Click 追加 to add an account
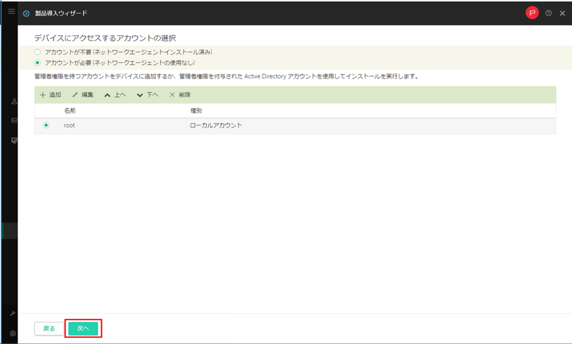The height and width of the screenshot is (344, 572). coord(50,95)
